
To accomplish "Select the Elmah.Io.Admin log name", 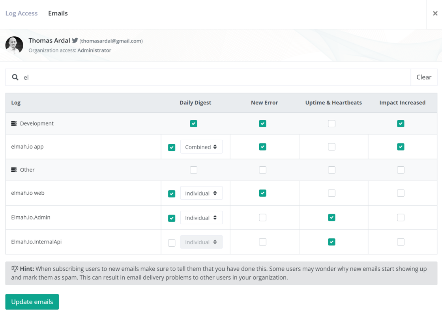I will coord(31,217).
